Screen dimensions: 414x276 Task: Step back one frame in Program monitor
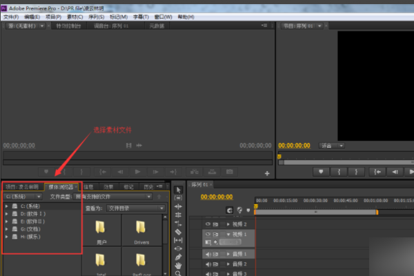[395, 172]
